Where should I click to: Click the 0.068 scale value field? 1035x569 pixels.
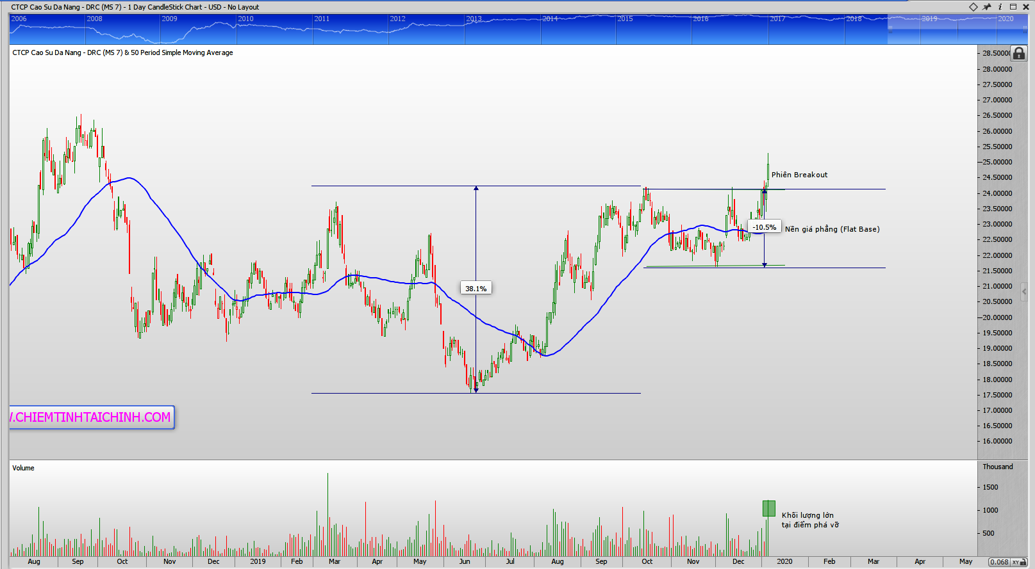[998, 562]
